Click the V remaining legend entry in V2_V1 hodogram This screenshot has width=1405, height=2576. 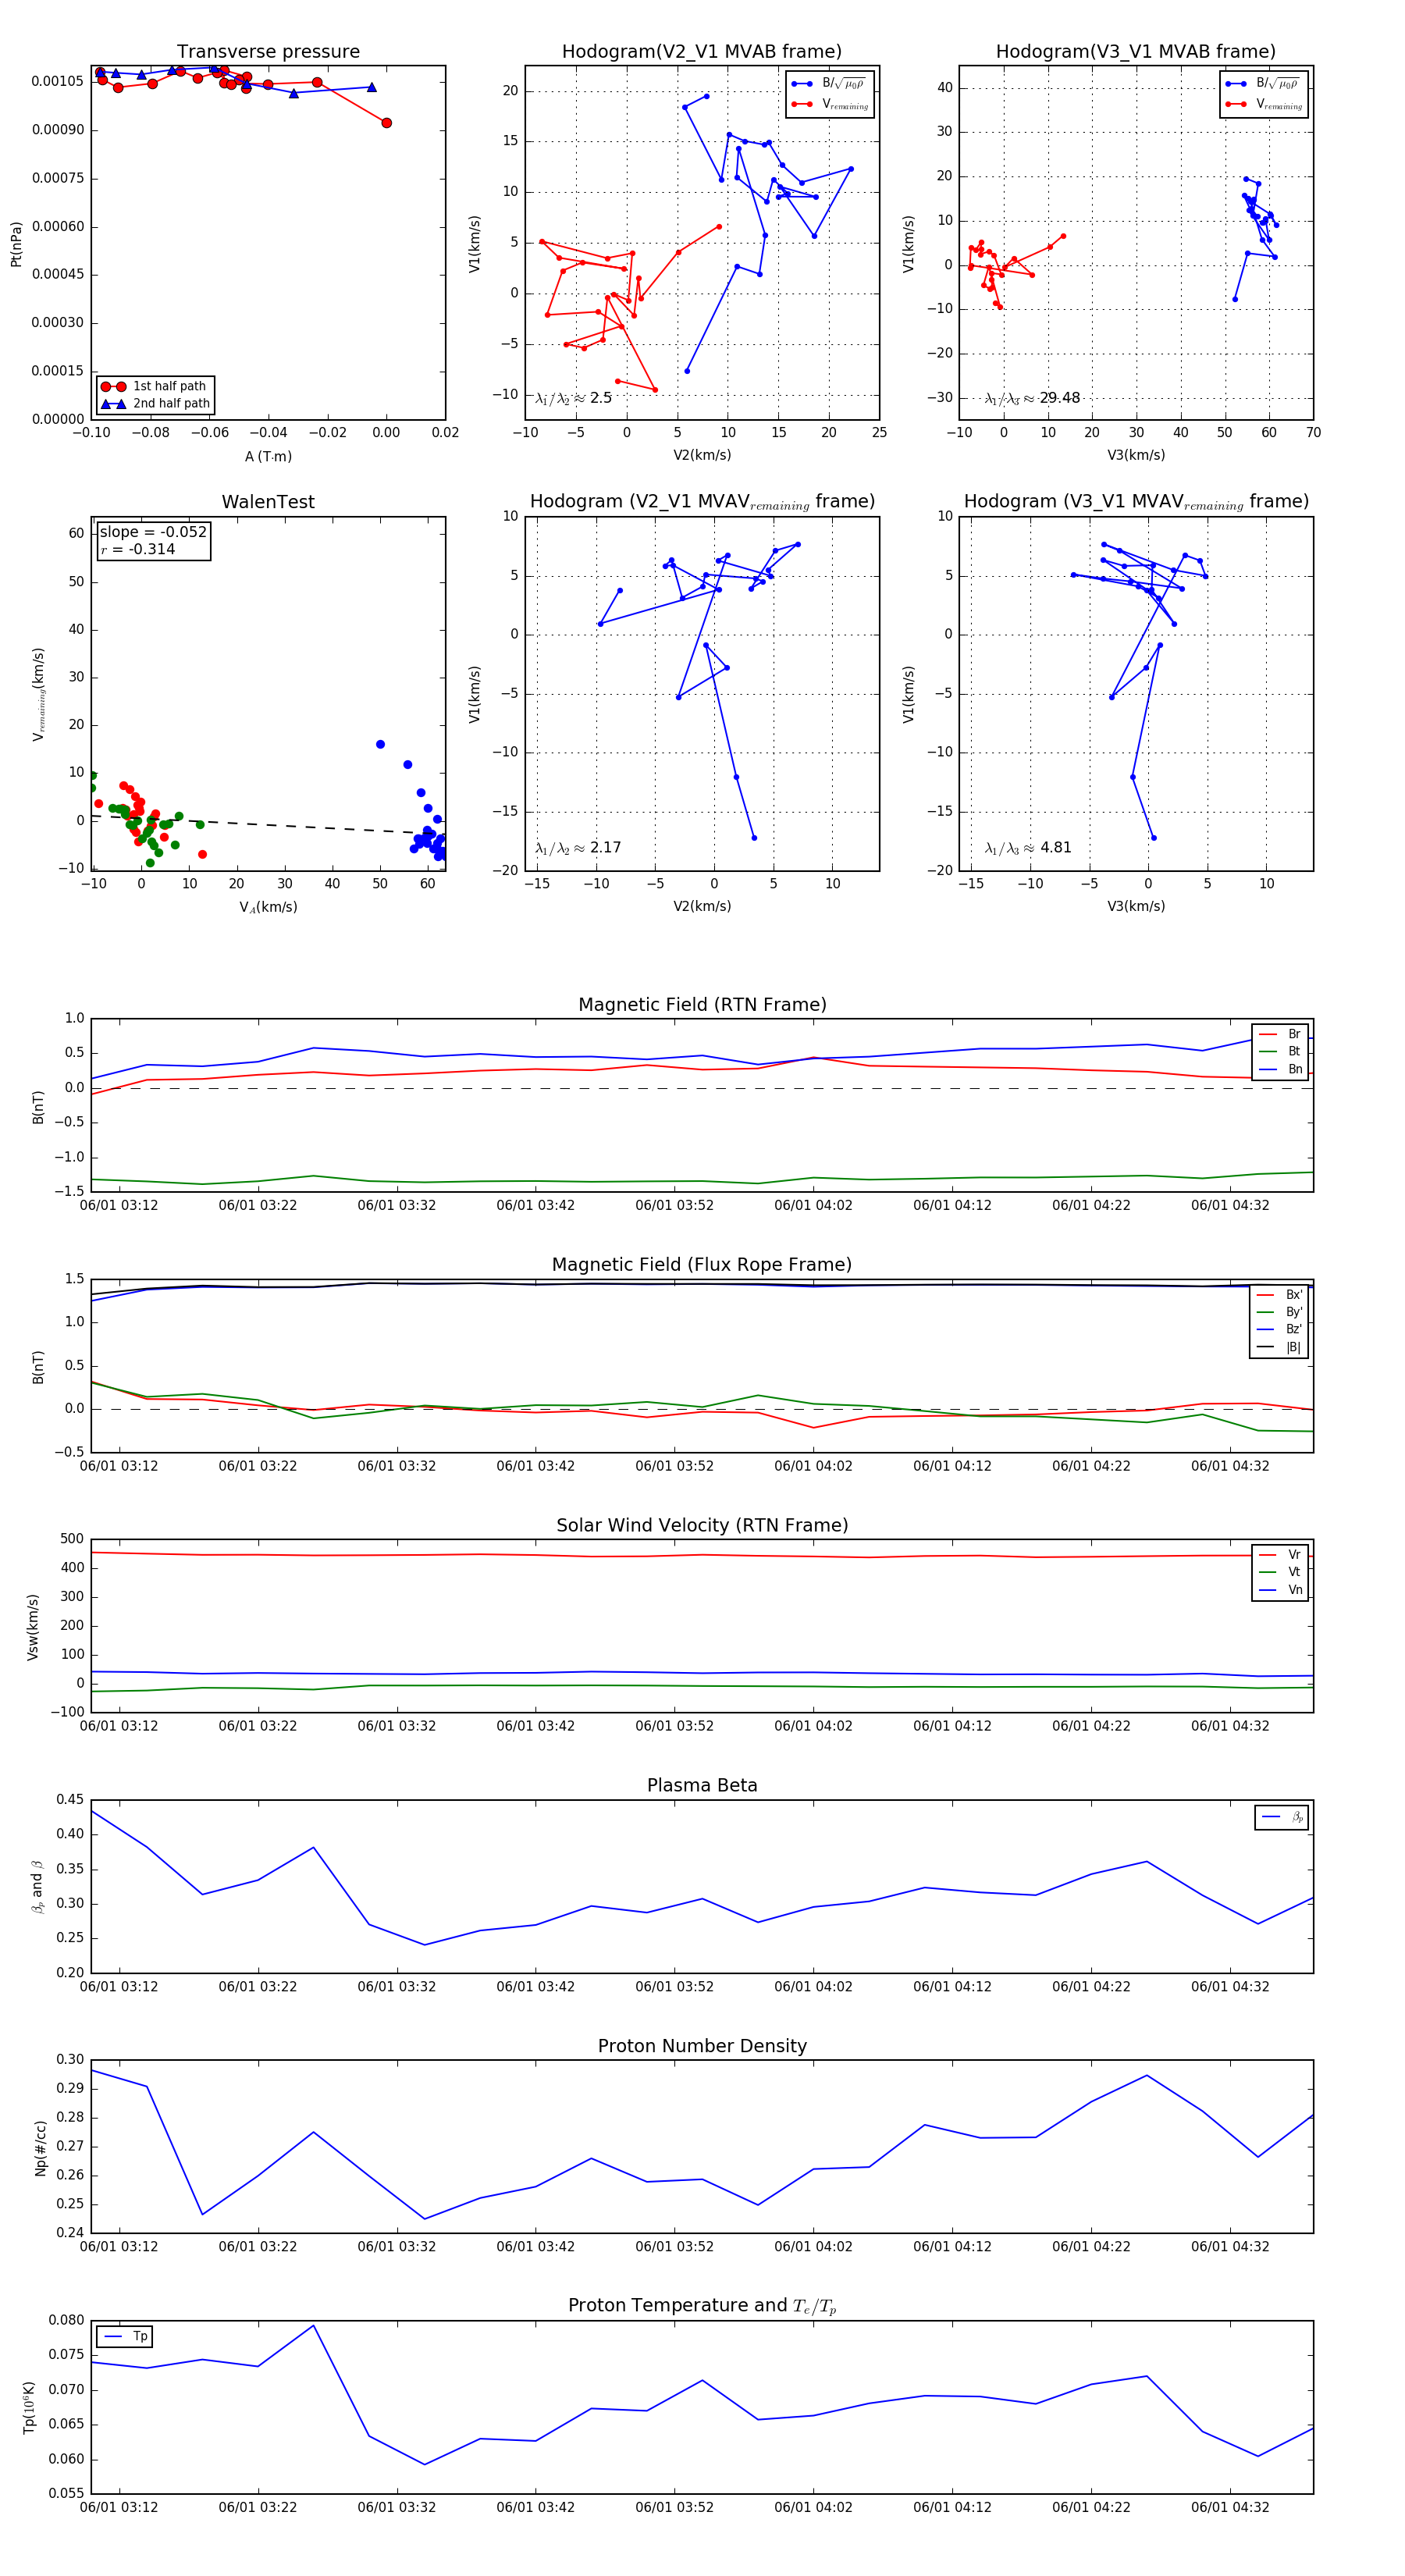(x=830, y=104)
